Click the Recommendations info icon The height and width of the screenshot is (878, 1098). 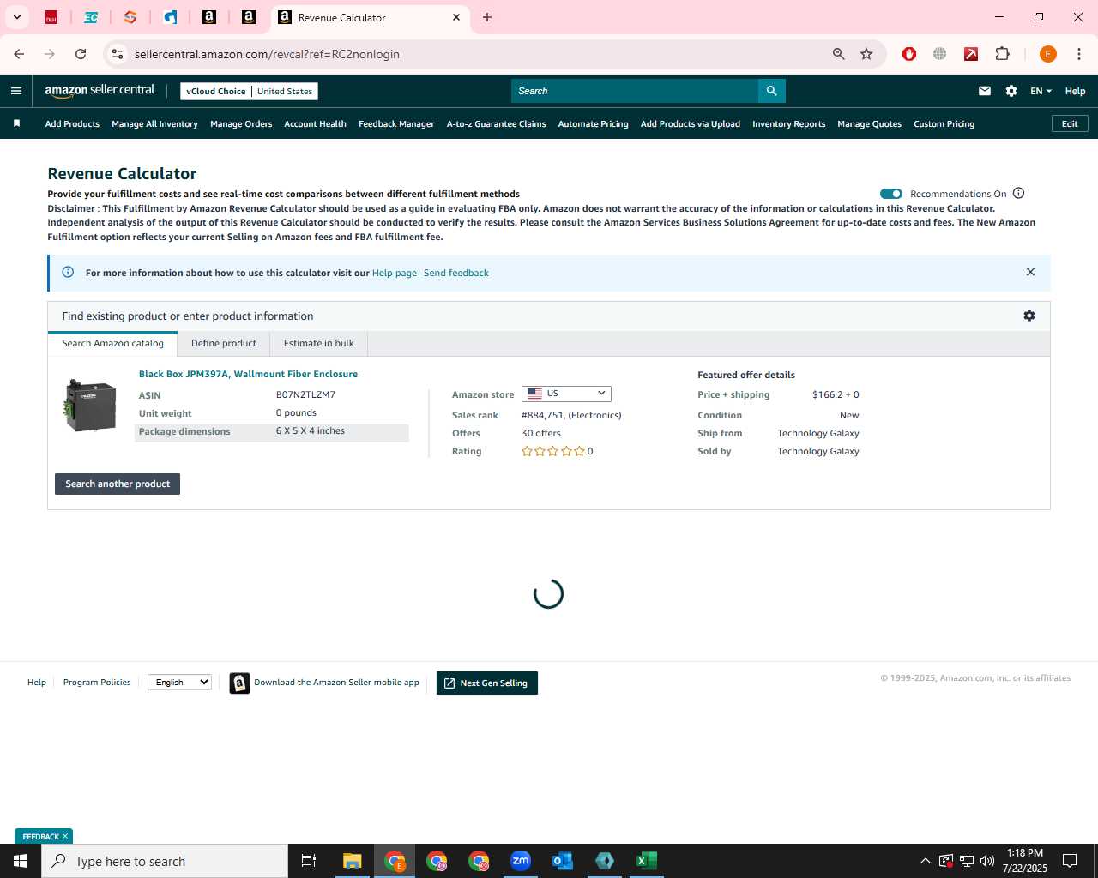pyautogui.click(x=1019, y=194)
